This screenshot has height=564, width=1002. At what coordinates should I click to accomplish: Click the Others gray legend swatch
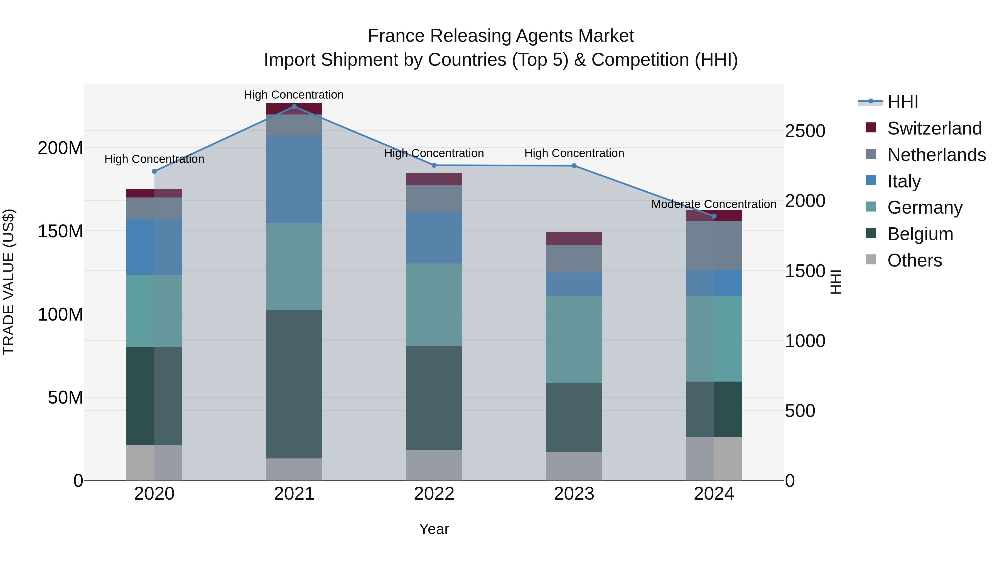pos(871,260)
